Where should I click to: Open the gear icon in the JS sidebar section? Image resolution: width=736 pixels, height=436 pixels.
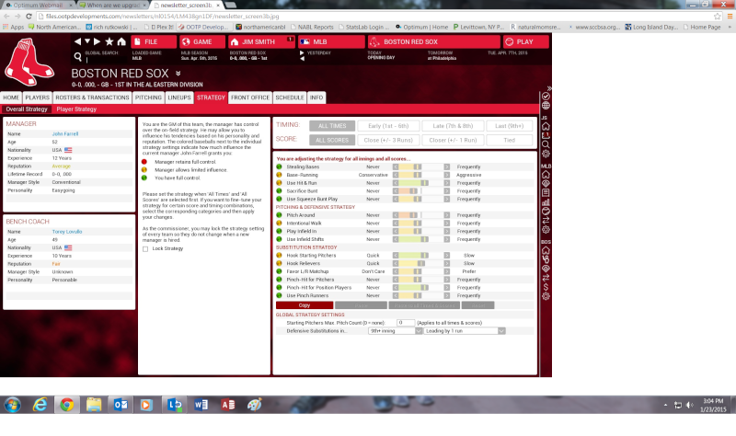coord(546,154)
